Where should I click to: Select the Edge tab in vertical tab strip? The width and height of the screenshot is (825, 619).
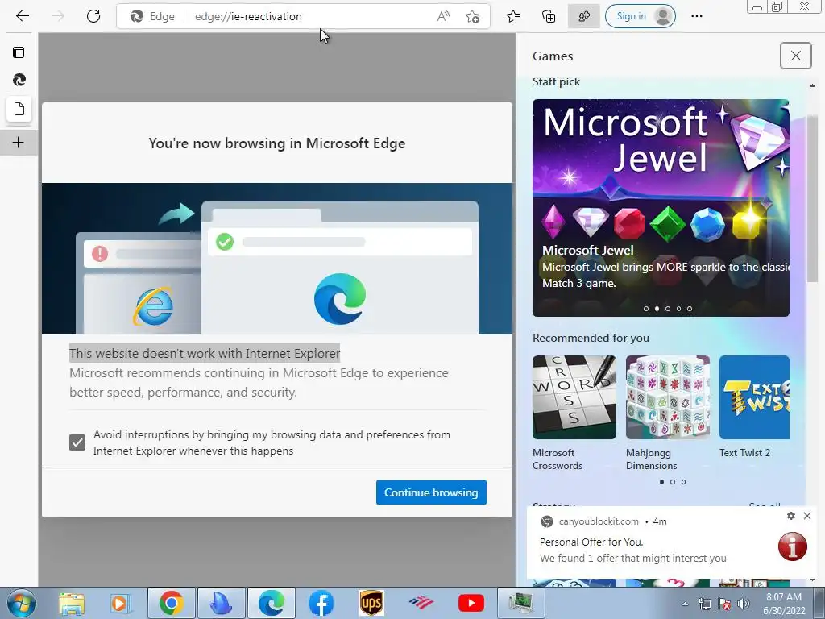pos(19,80)
